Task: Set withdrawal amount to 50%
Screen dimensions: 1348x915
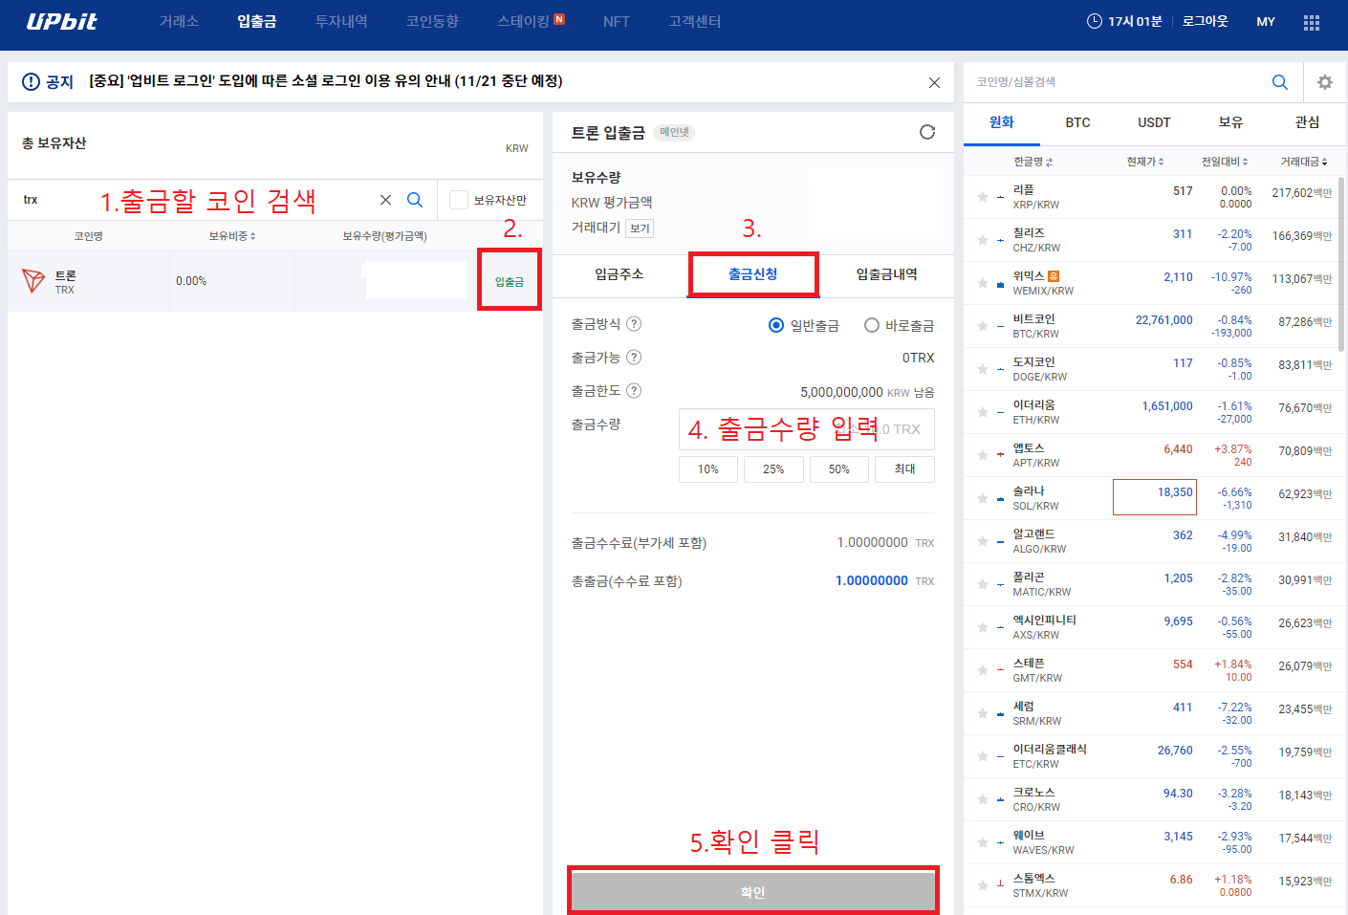Action: (x=839, y=469)
